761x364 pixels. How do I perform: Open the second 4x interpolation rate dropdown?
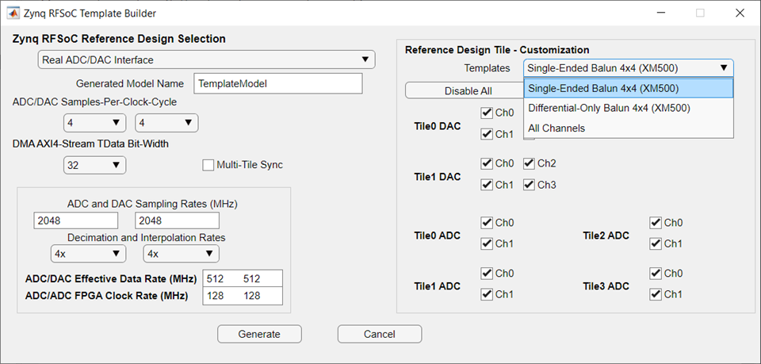(x=181, y=254)
